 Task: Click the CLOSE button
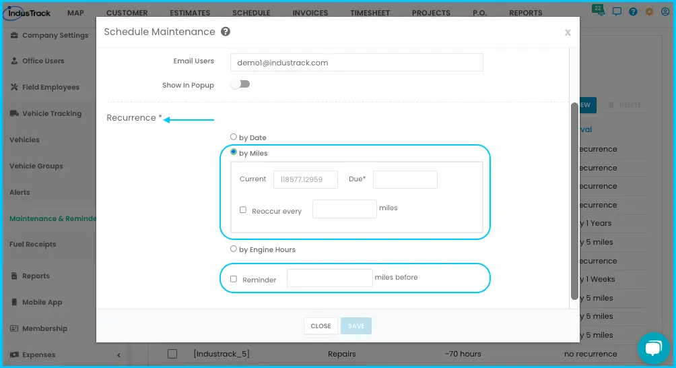(320, 326)
